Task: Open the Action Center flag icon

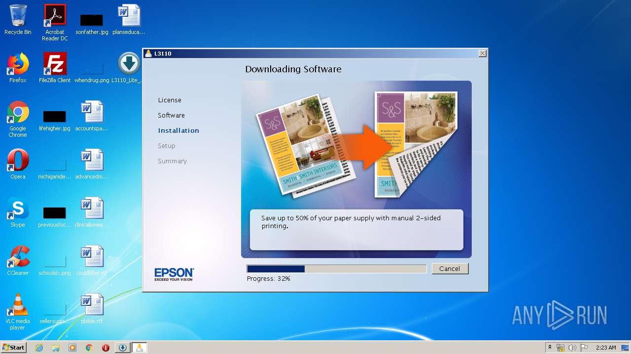Action: tap(584, 348)
